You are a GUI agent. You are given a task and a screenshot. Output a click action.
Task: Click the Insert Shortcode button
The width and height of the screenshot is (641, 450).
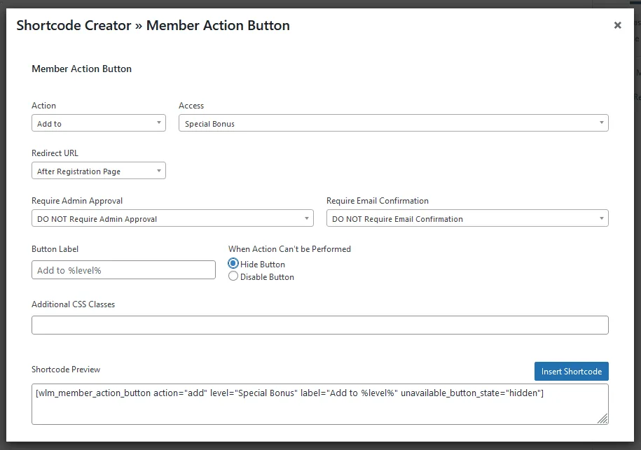click(x=571, y=371)
